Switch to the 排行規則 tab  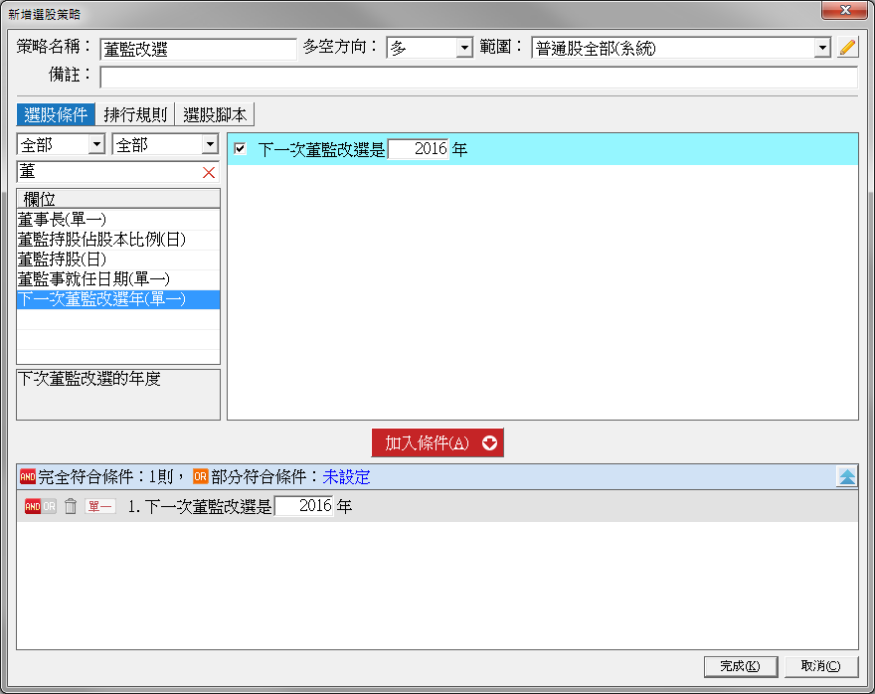[x=135, y=114]
